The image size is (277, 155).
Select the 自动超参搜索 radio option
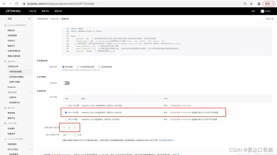click(99, 67)
